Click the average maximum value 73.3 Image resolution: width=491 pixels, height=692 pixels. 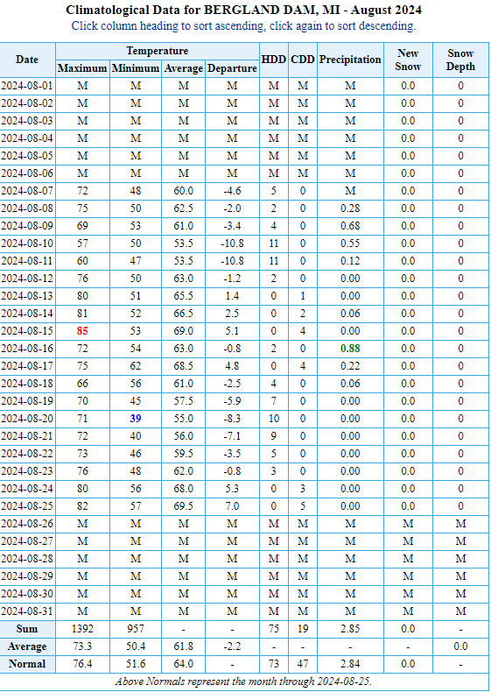coord(82,646)
